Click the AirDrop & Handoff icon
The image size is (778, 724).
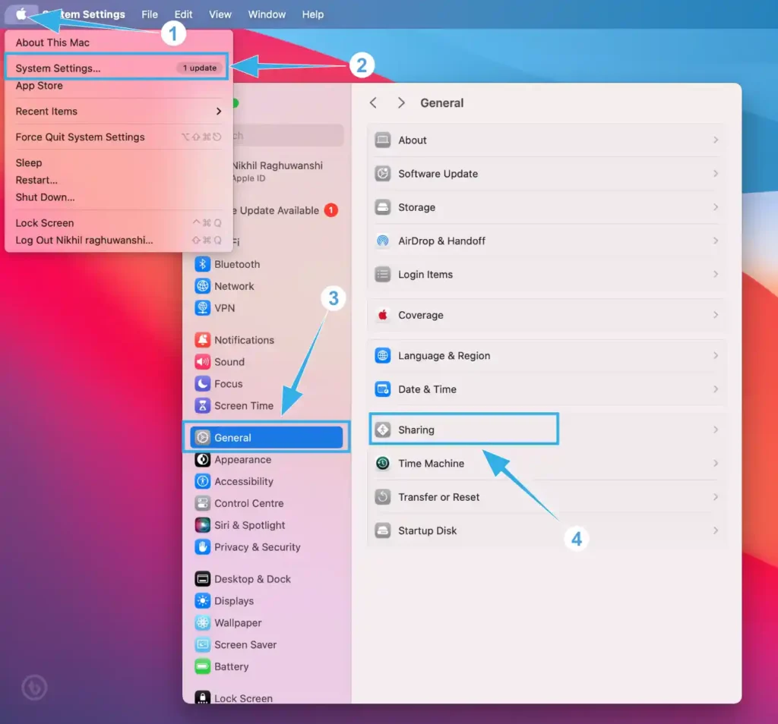(x=383, y=241)
